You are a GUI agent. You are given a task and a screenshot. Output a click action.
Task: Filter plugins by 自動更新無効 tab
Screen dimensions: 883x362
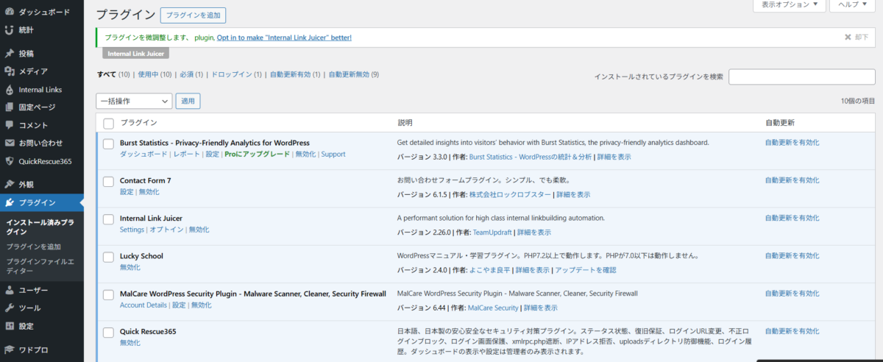point(353,74)
